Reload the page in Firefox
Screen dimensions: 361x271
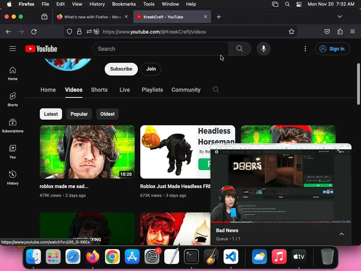(x=34, y=31)
